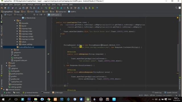The height and width of the screenshot is (102, 182).
Task: Click the Cut scissors icon
Action: [x=20, y=8]
